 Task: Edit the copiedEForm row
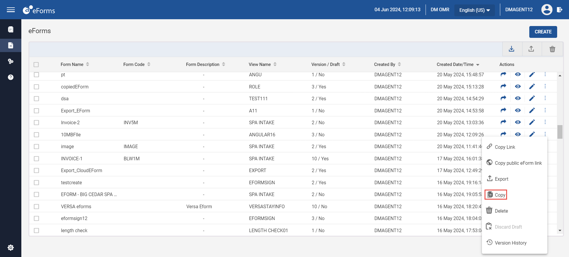(532, 86)
